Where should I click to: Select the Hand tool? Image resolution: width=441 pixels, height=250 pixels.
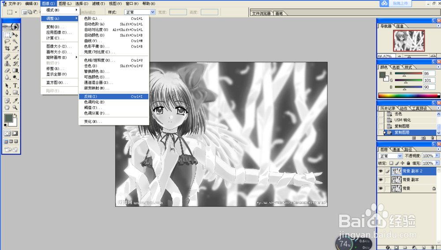coord(7,107)
